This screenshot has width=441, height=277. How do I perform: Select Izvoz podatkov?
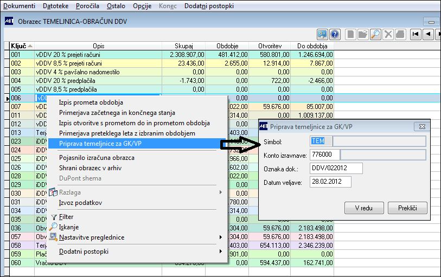tap(80, 203)
